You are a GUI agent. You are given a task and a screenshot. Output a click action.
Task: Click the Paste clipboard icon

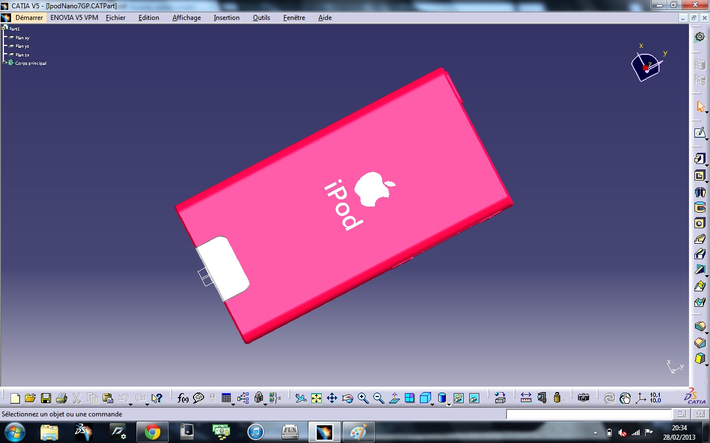tap(108, 398)
